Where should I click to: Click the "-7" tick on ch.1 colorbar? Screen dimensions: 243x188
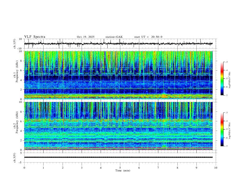click(226, 96)
